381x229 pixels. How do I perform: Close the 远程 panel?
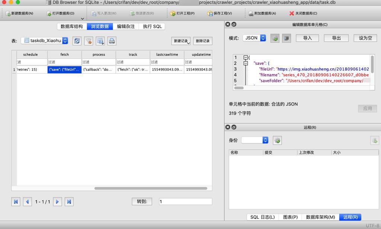tap(228, 127)
